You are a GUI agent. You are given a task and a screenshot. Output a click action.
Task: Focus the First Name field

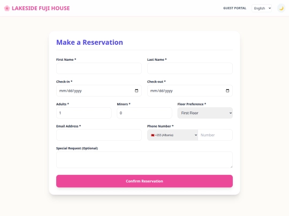tap(99, 68)
